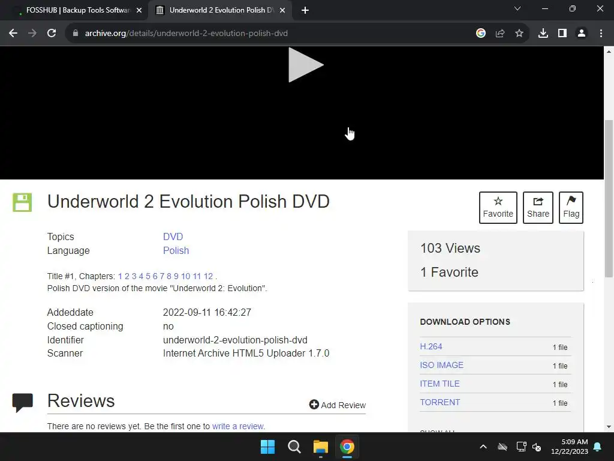Jump to chapter 2

(x=127, y=276)
